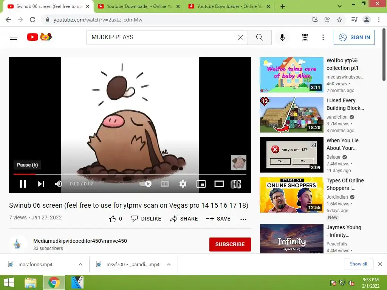Click channel watermark in video corner
This screenshot has height=290, width=387.
(x=239, y=162)
